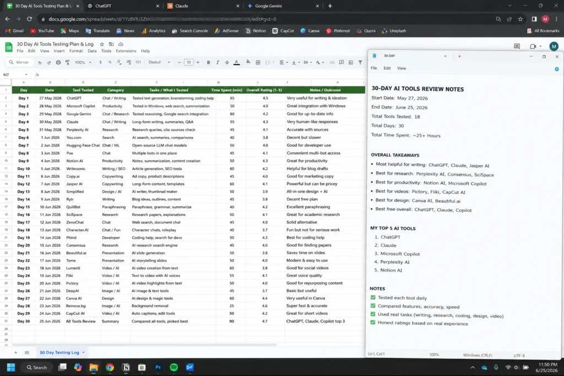Open the Extensions menu in Sheets

click(126, 51)
